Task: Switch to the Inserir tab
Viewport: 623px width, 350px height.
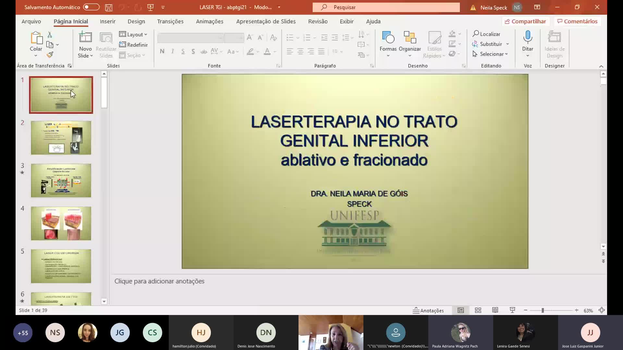Action: 108,21
